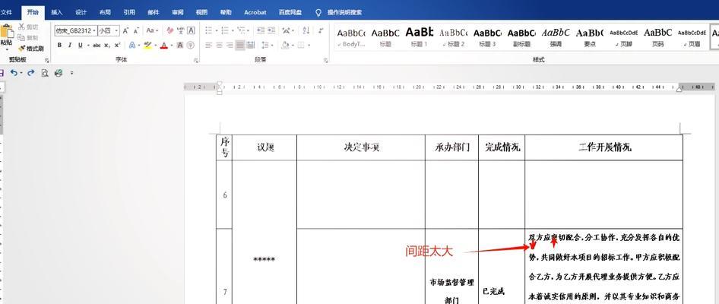Open the 百度网盘 tab
The height and width of the screenshot is (304, 719).
(290, 12)
